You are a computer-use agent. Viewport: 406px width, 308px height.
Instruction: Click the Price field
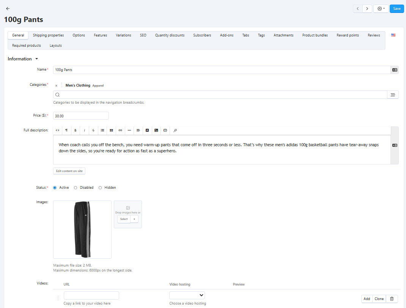tap(81, 116)
